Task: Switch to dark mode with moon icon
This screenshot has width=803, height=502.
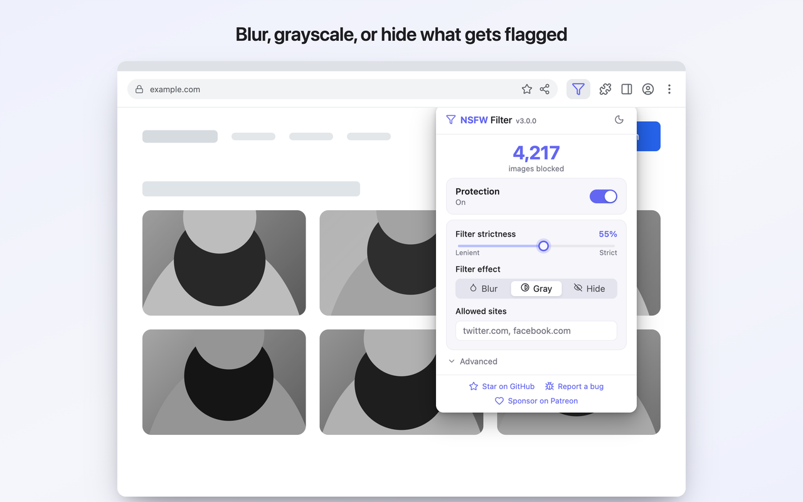Action: pos(619,120)
